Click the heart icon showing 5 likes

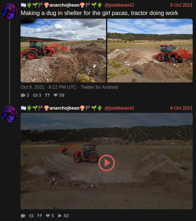pyautogui.click(x=48, y=216)
